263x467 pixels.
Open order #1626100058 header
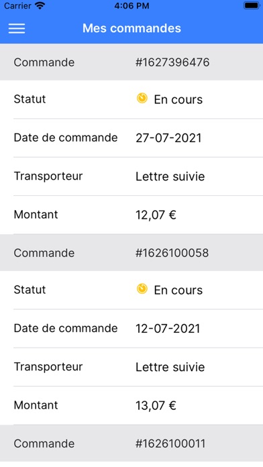(131, 253)
